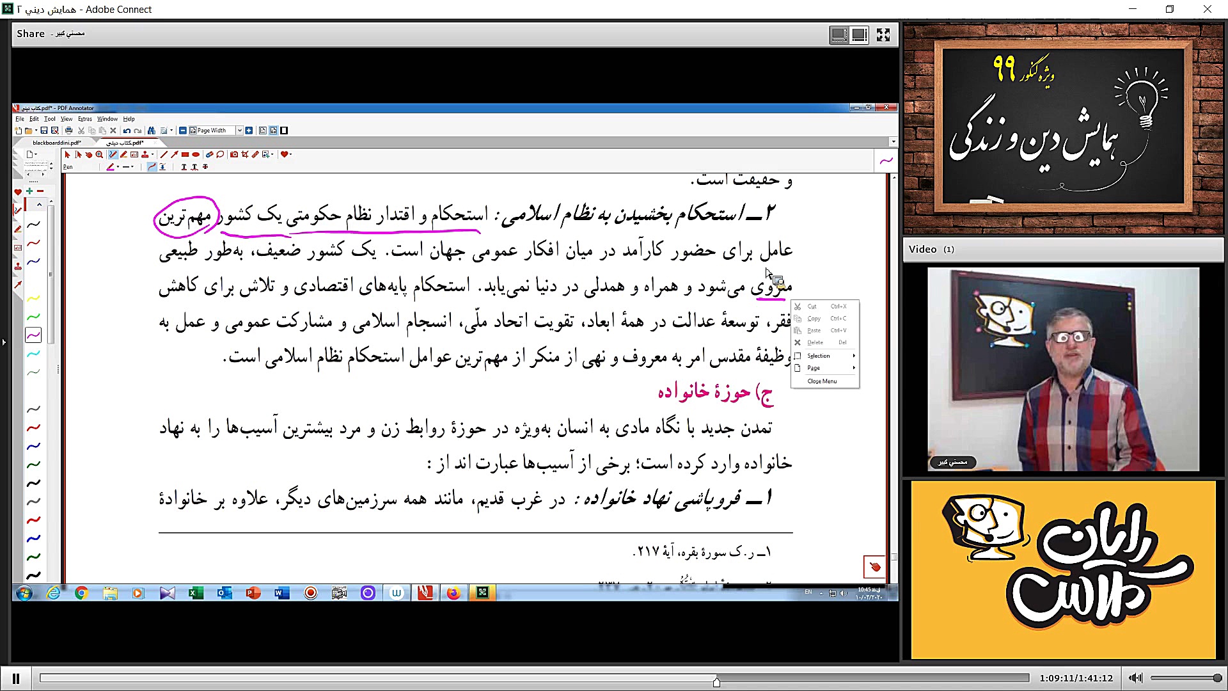Open the Page Width zoom dropdown

(x=240, y=131)
